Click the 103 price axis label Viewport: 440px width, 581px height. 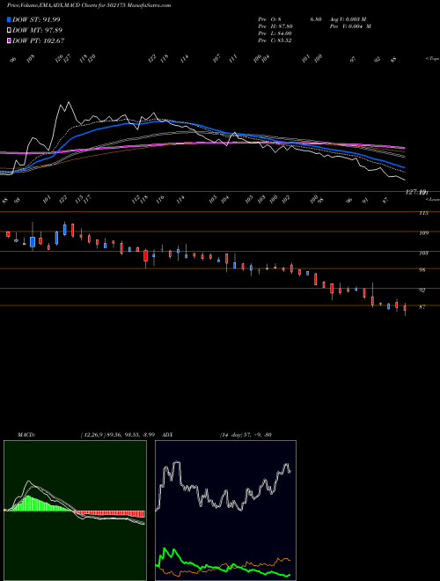(x=423, y=253)
